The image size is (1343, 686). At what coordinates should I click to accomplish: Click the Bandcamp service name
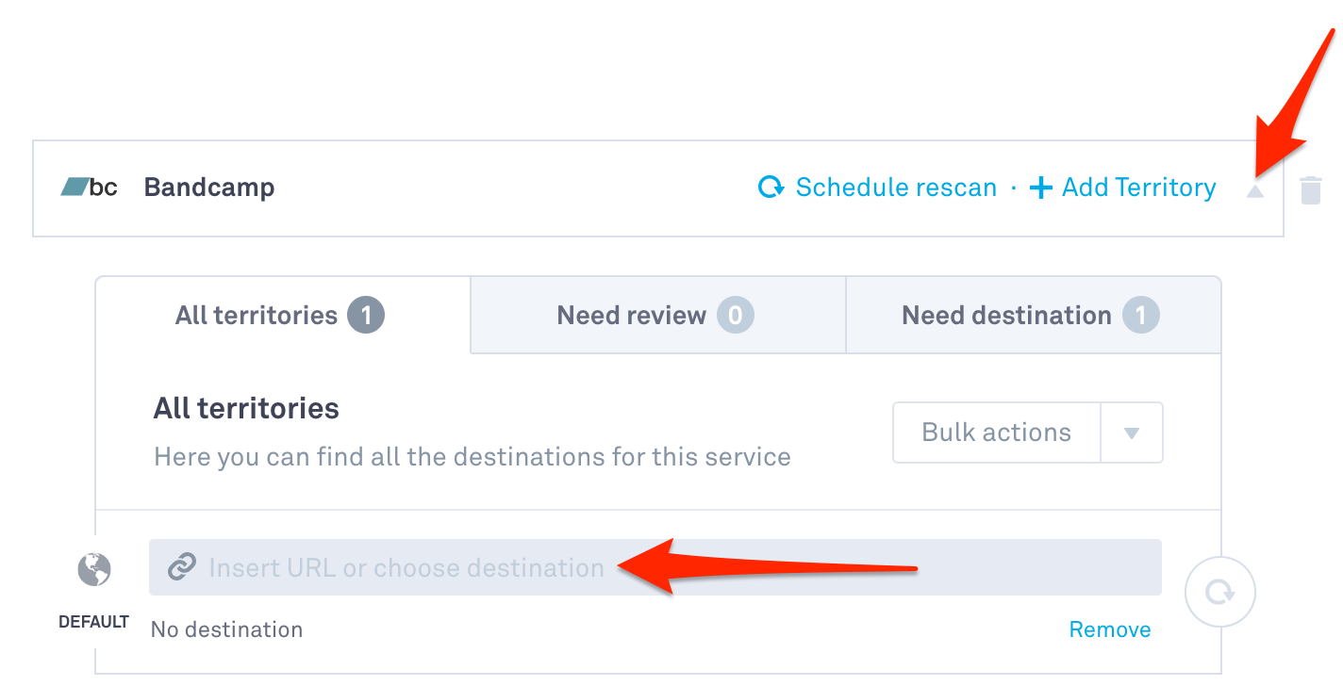tap(209, 188)
